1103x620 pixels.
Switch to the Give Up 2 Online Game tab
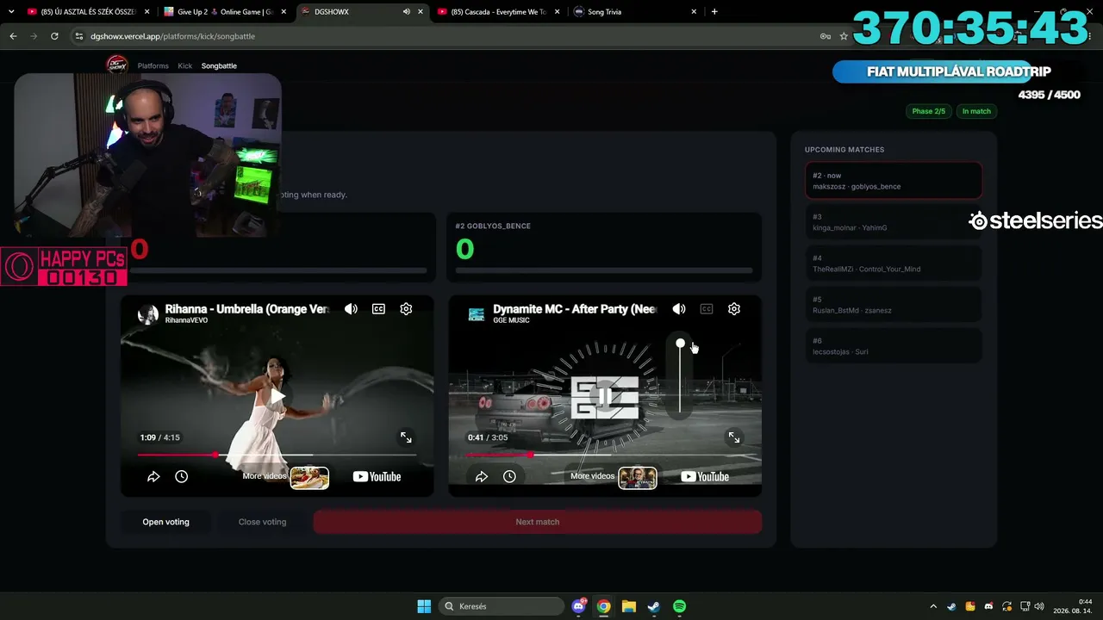coord(226,12)
